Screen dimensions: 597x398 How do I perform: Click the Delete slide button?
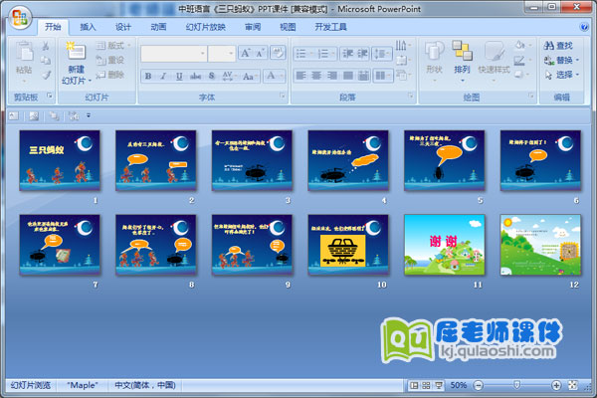click(110, 75)
